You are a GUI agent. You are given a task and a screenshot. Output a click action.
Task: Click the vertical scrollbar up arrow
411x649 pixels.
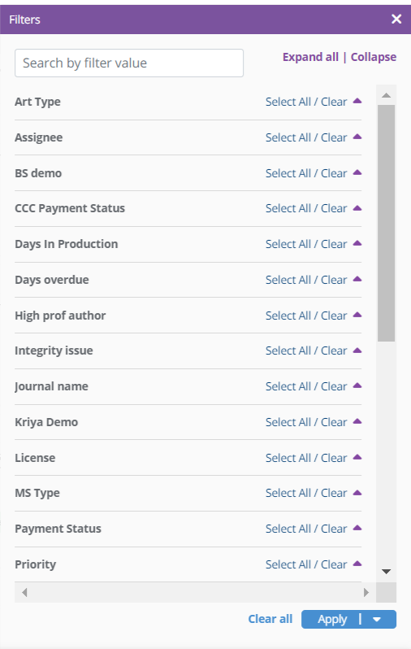pos(386,95)
